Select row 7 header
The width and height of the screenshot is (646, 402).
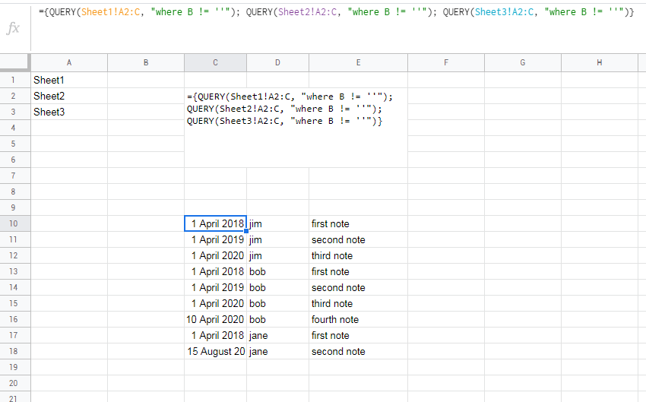pos(13,176)
